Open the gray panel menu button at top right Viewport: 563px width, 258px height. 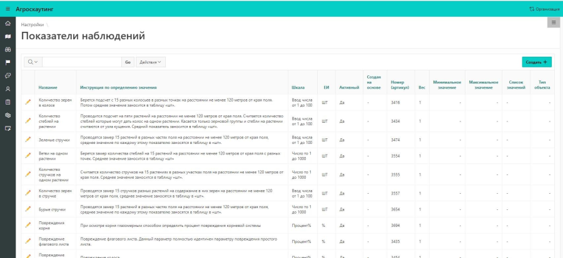click(553, 23)
